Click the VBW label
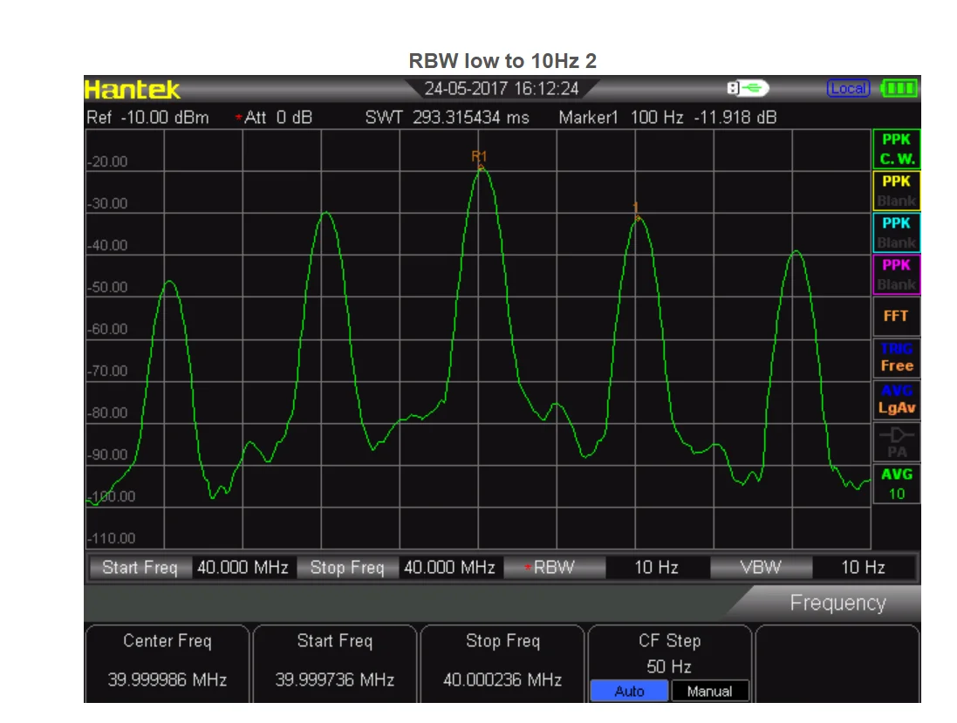Viewport: 957px width, 723px height. 761,568
